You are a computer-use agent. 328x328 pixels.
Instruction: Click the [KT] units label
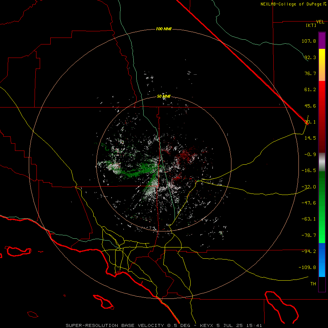pyautogui.click(x=311, y=25)
